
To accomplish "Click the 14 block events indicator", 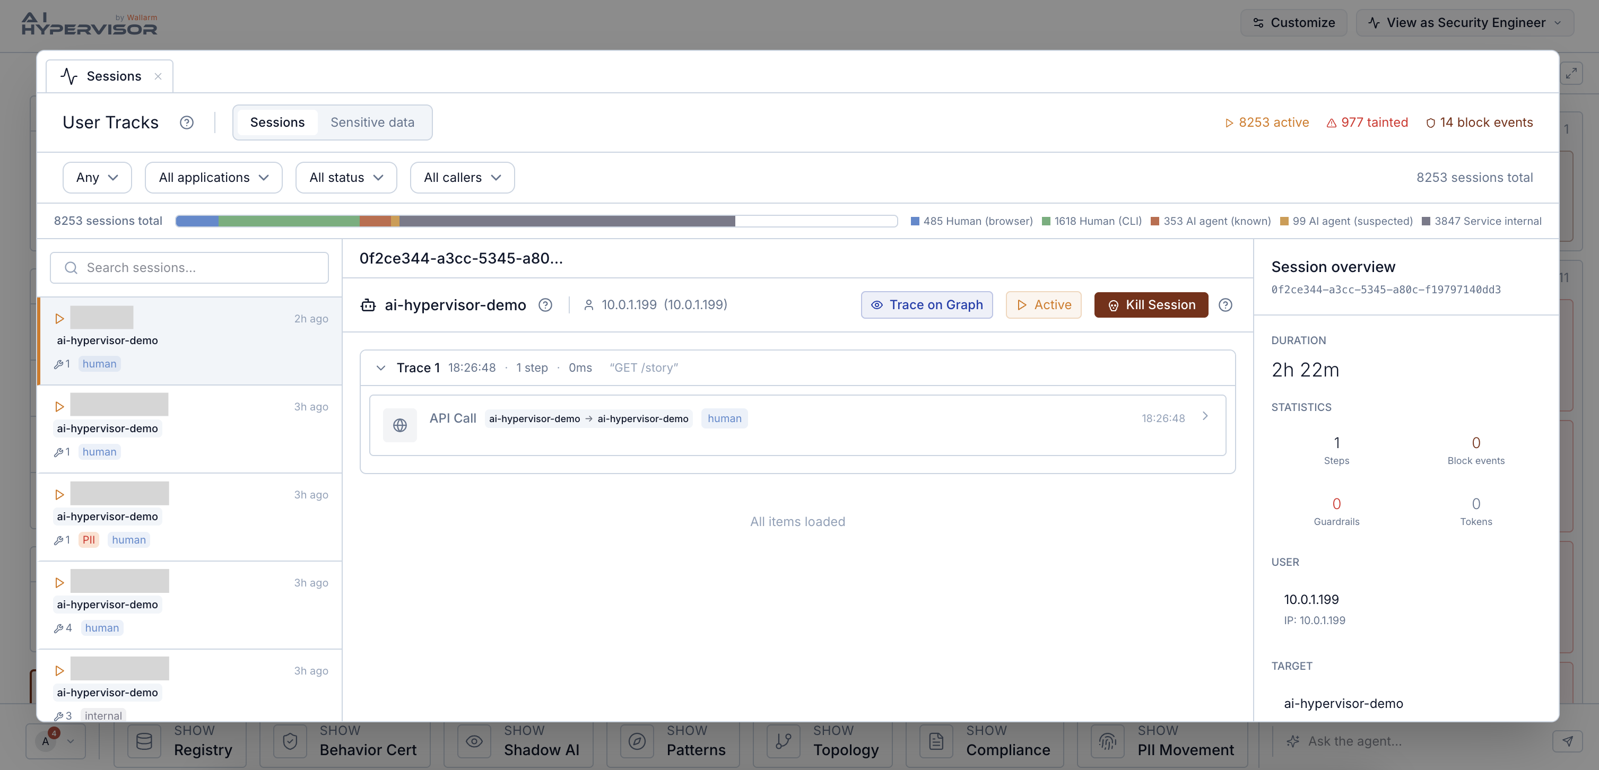I will pyautogui.click(x=1479, y=123).
